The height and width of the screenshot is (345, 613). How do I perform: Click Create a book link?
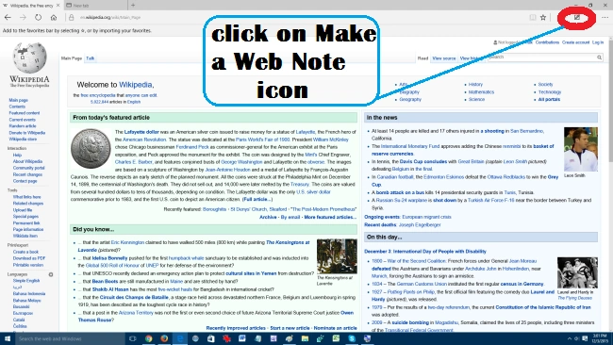pos(25,252)
